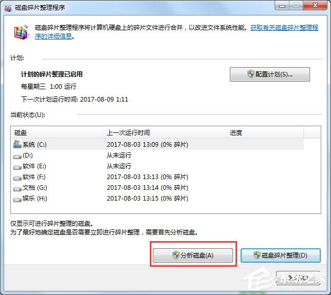Click the 分析磁盘(A) analyze button
The image size is (331, 295).
tap(193, 255)
